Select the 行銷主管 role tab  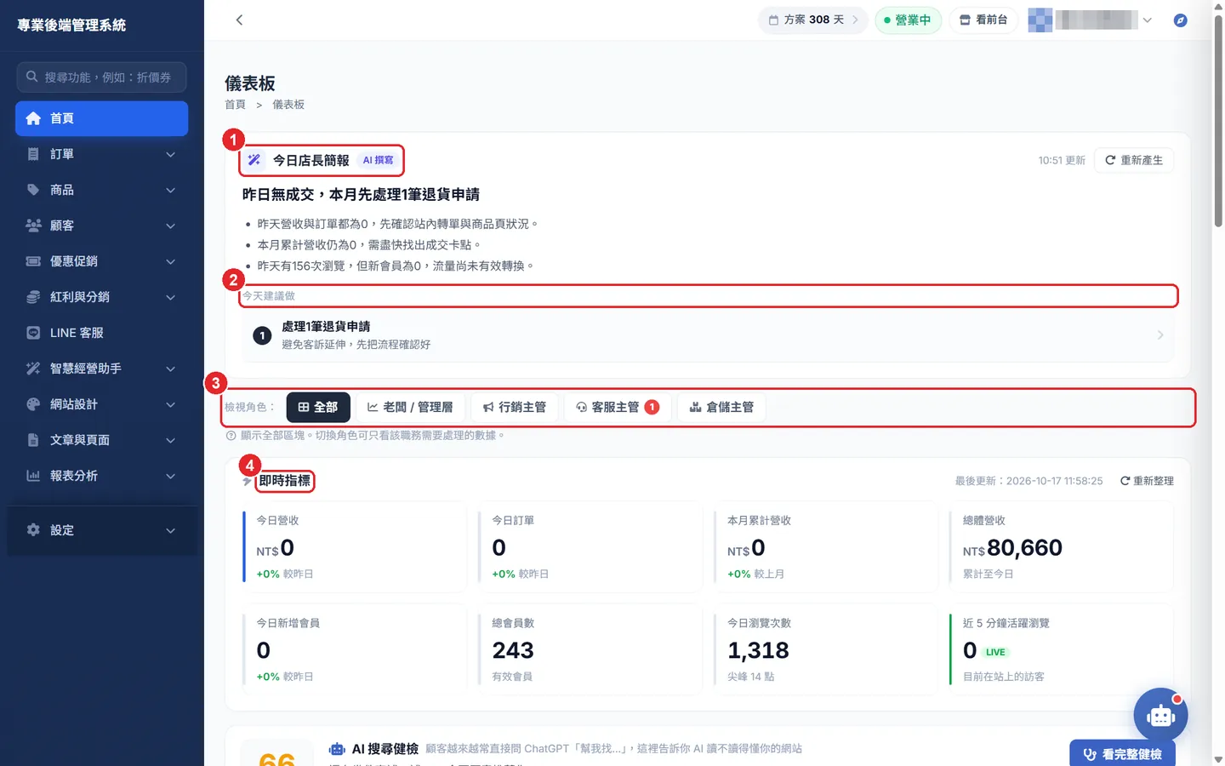click(x=515, y=407)
